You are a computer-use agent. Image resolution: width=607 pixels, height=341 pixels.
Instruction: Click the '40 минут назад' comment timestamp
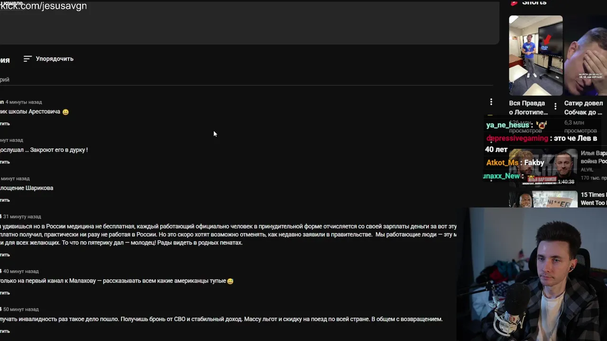[21, 271]
